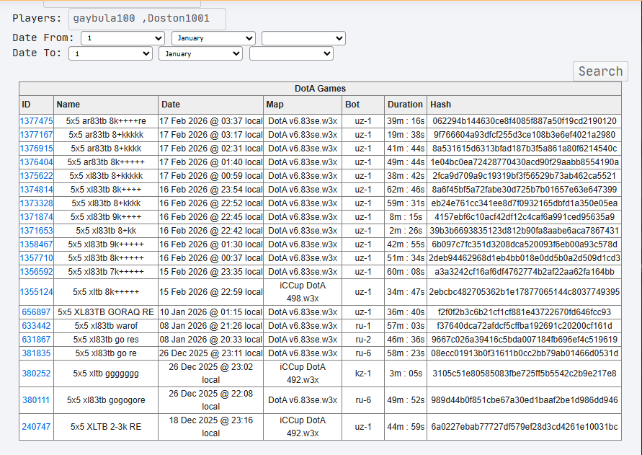This screenshot has height=455, width=642.
Task: Open game ID 381835 link
Action: click(36, 353)
